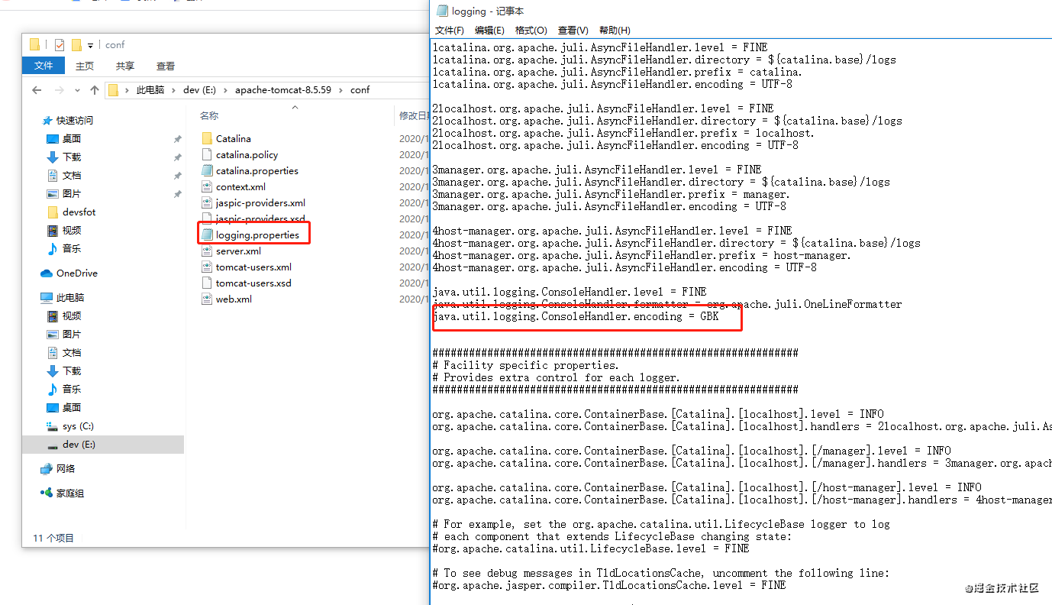This screenshot has width=1052, height=605.
Task: Click the #org.apache.jasper.compiler.TldLocationsCache.level line
Action: pos(609,585)
